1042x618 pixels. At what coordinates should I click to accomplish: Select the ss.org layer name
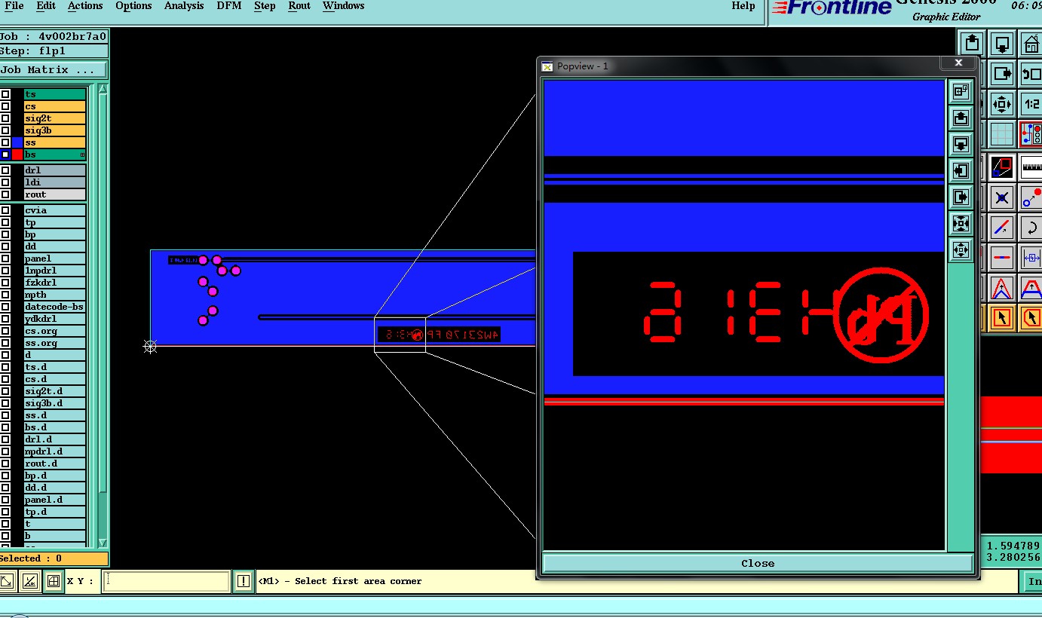tap(55, 343)
